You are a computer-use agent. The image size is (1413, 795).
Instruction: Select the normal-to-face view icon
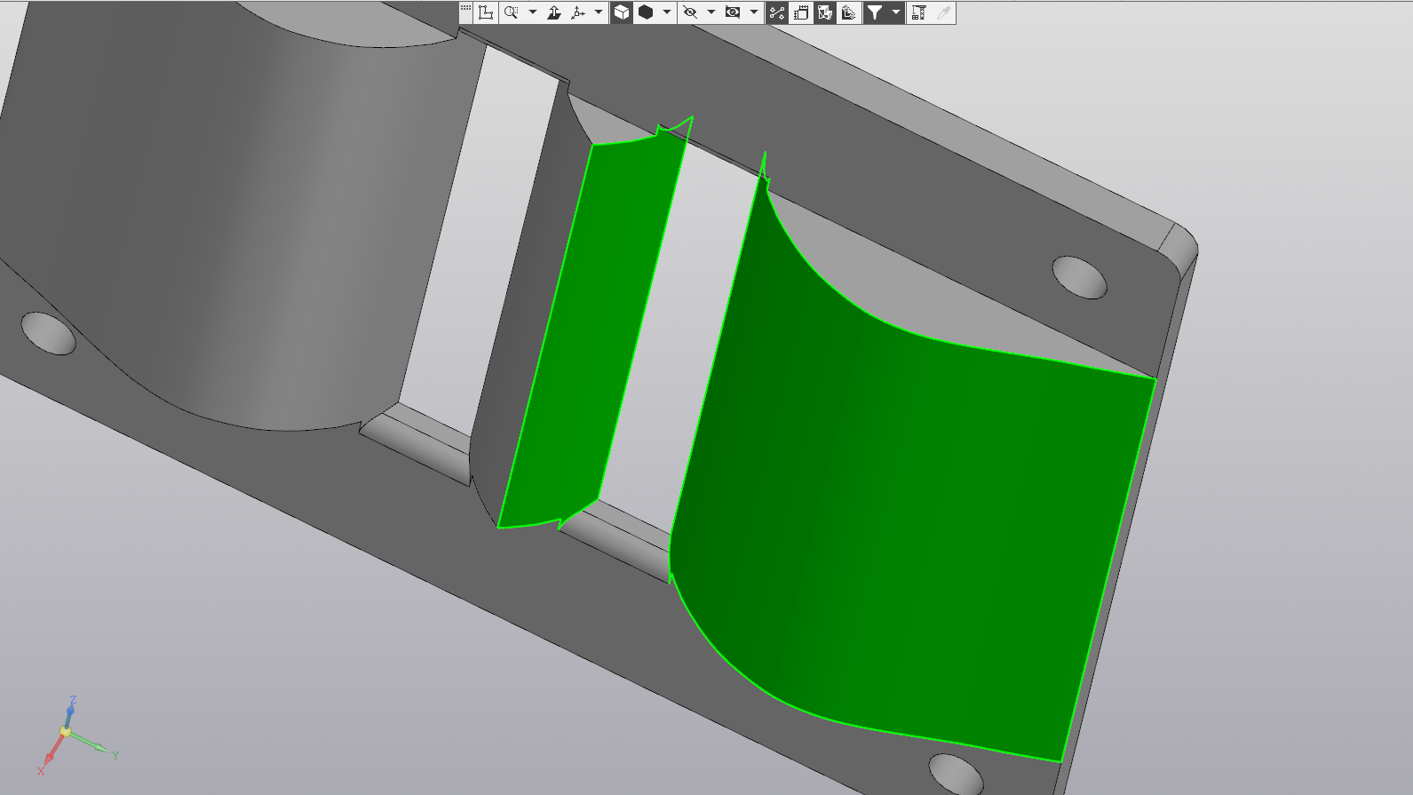(554, 12)
